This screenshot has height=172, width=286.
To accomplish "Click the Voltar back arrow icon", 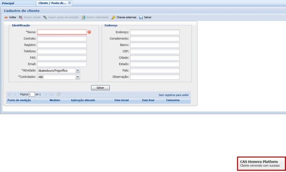I will click(6, 18).
